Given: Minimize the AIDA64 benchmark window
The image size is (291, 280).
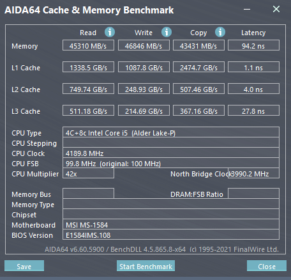Looking at the screenshot, I should point(247,9).
